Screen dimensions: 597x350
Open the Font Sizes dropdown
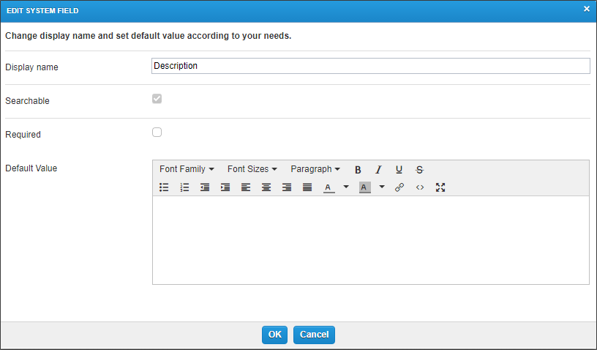tap(252, 169)
